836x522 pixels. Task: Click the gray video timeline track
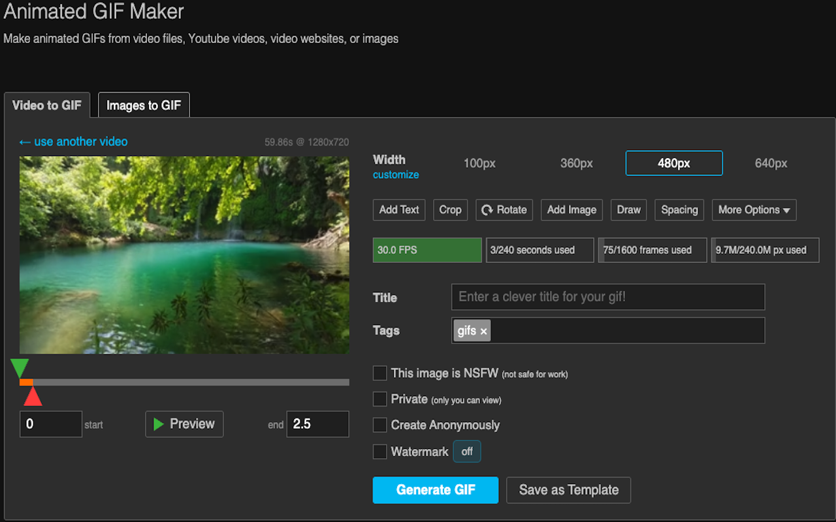click(x=184, y=382)
